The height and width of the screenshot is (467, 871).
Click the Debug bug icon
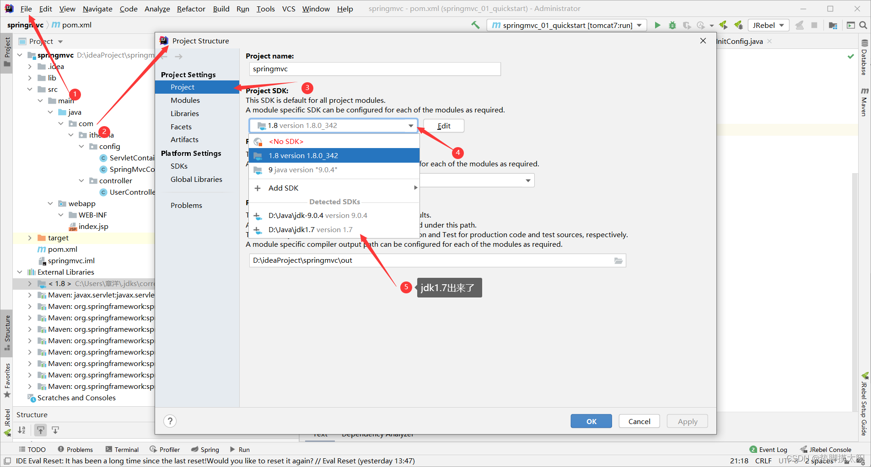click(672, 25)
